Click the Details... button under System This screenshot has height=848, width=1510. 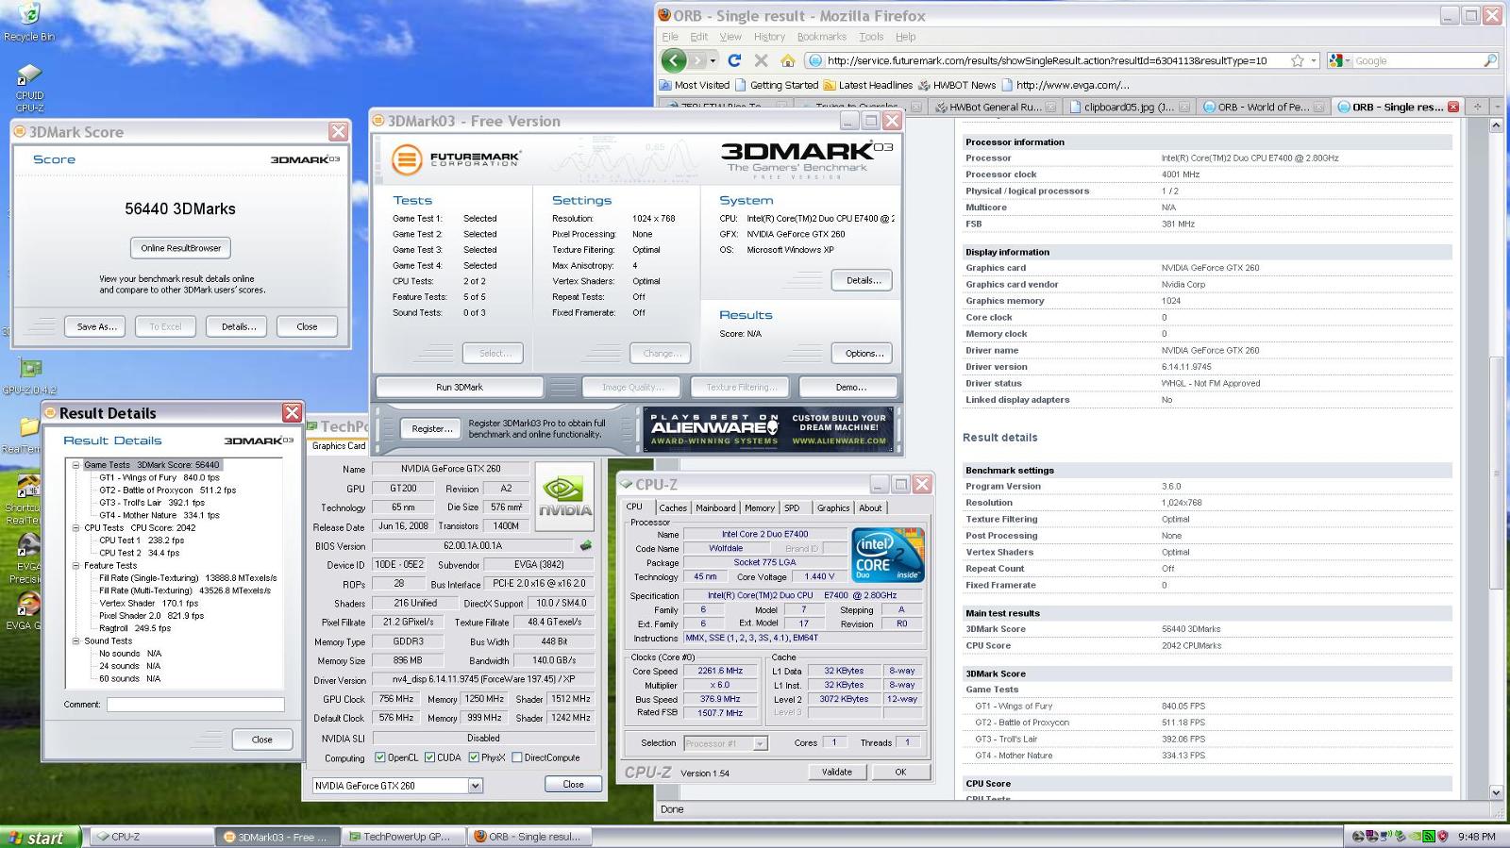(x=864, y=280)
